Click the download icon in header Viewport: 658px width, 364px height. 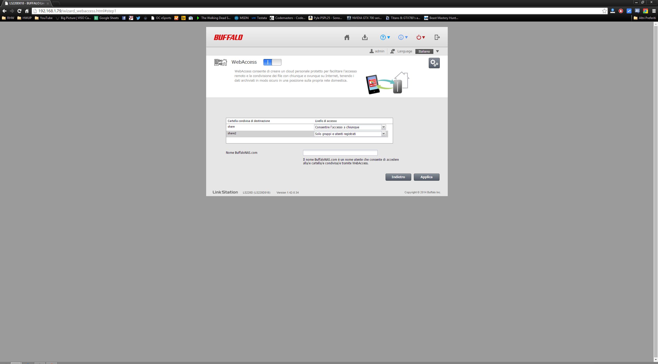(365, 37)
